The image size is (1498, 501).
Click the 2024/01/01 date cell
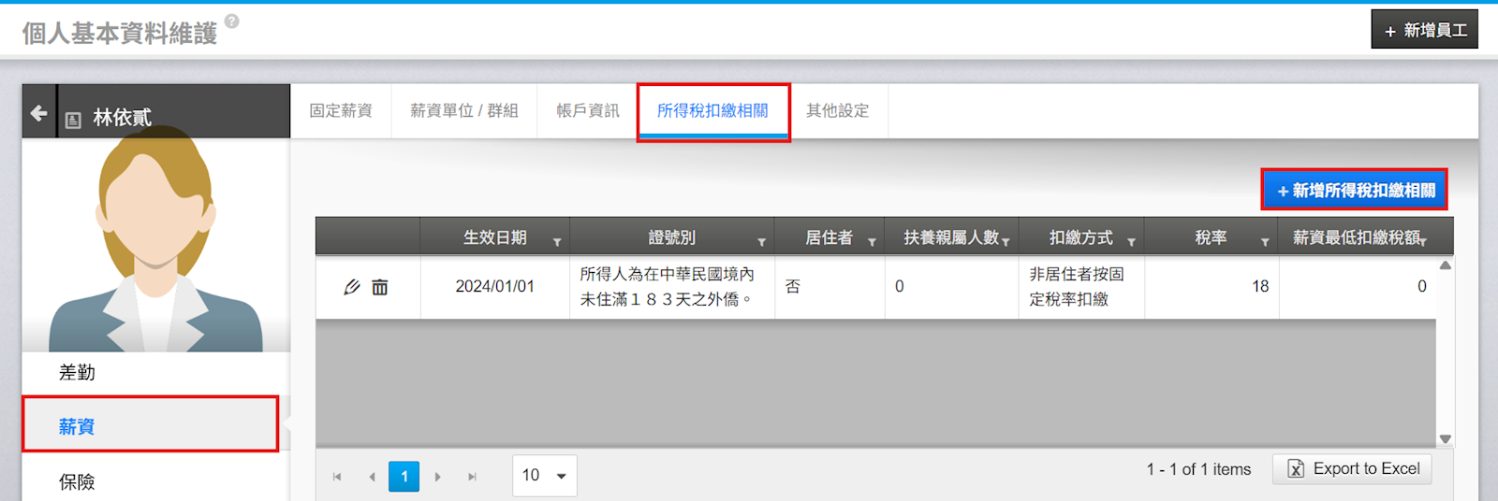click(x=494, y=287)
